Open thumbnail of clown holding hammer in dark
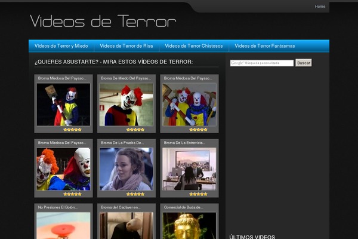This screenshot has width=358, height=239. 63,105
